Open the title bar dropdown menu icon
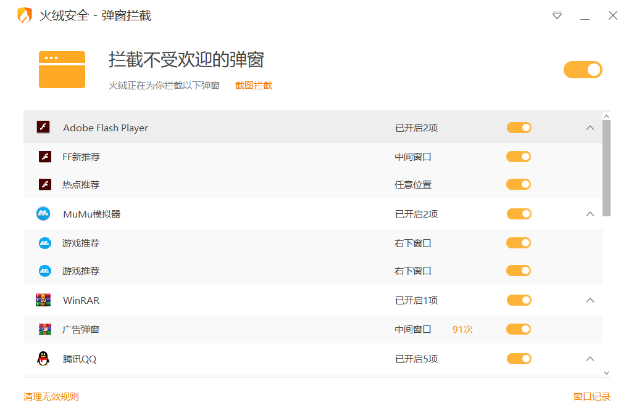This screenshot has height=416, width=634. tap(557, 15)
